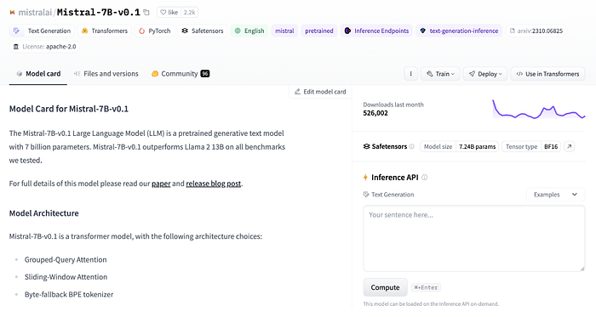Select the Transformers tag
The image size is (596, 317).
[x=105, y=31]
